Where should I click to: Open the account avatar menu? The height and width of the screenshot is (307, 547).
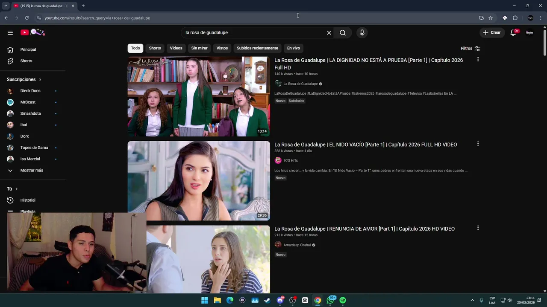tap(529, 32)
